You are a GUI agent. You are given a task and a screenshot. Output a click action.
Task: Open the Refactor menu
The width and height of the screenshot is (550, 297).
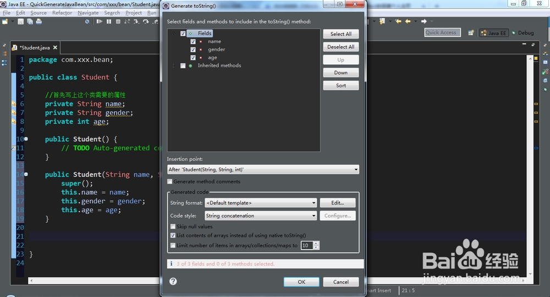click(62, 13)
